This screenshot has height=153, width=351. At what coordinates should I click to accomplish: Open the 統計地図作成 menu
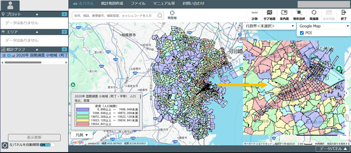click(112, 3)
